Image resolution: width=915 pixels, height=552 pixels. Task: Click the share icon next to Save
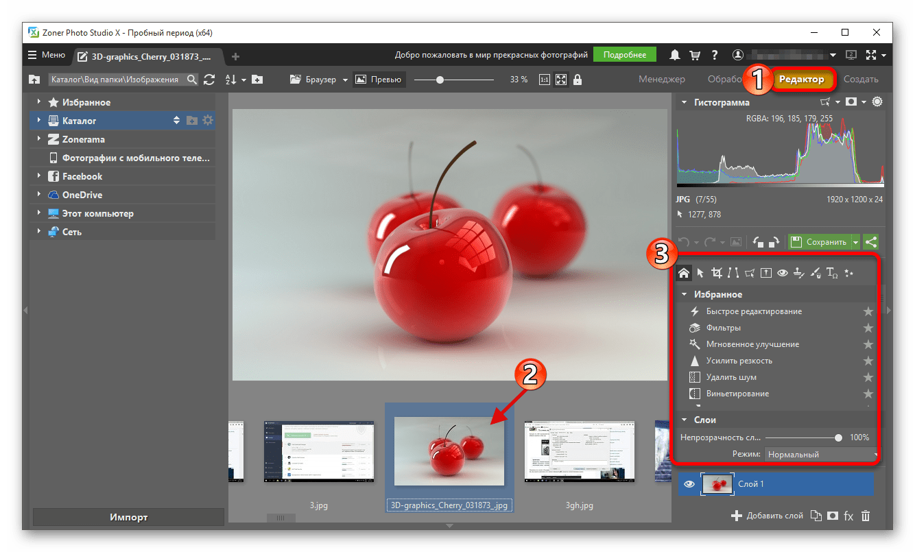coord(871,241)
